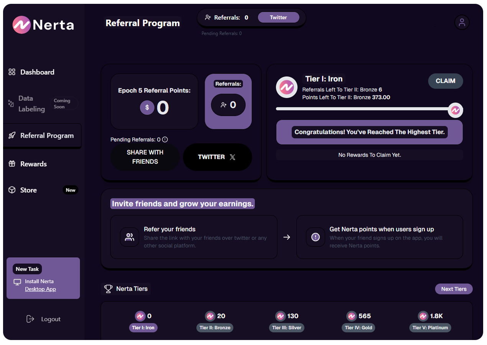Screen dimensions: 487x345
Task: Select Logout in the sidebar
Action: coord(43,319)
